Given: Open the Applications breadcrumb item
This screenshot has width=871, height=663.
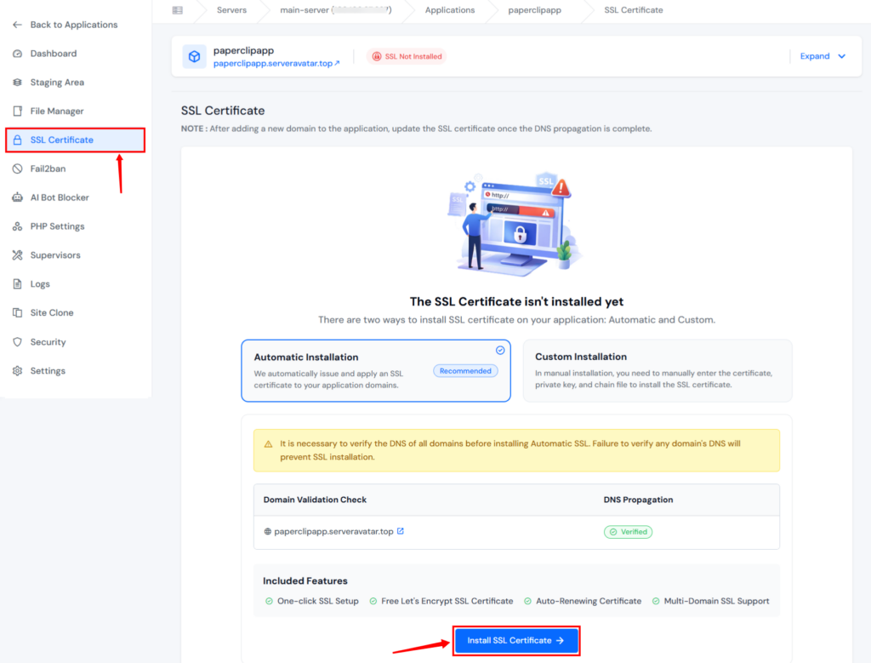Looking at the screenshot, I should pos(450,10).
